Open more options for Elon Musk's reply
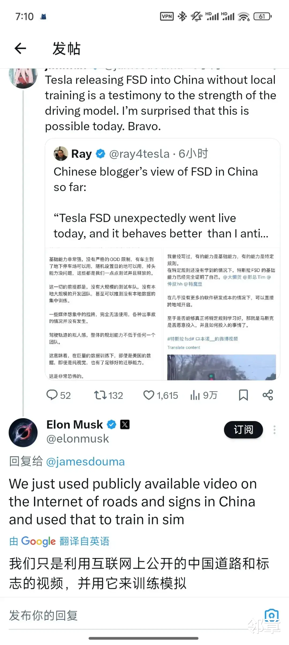Image resolution: width=289 pixels, height=645 pixels. pyautogui.click(x=274, y=430)
